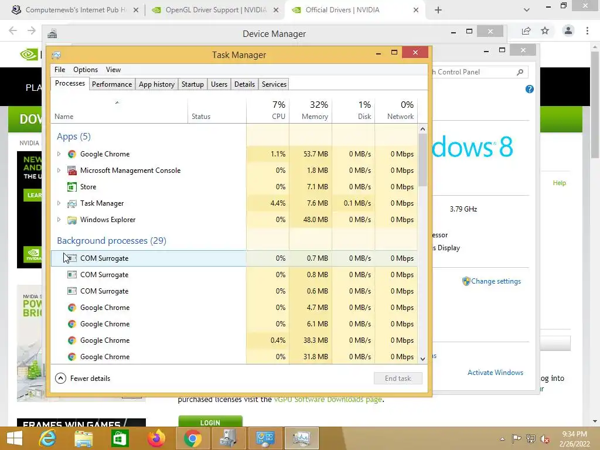Viewport: 600px width, 450px height.
Task: Switch to the Details tab
Action: 244,84
